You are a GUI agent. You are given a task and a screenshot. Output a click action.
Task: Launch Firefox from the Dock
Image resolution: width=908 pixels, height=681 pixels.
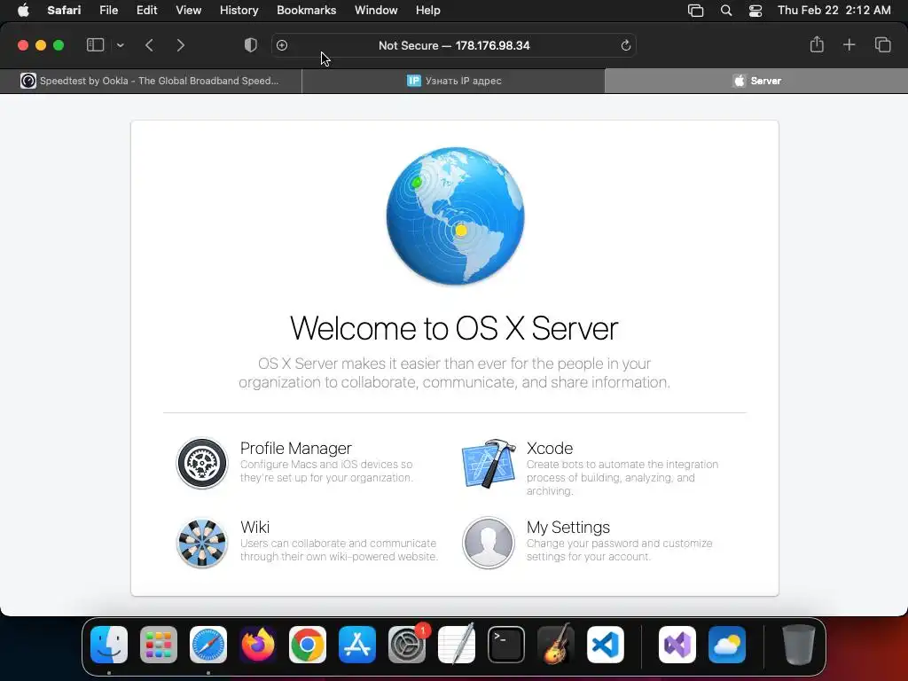(x=258, y=645)
